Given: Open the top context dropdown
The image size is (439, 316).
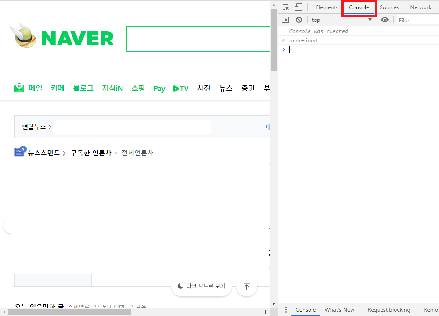Looking at the screenshot, I should (x=342, y=20).
